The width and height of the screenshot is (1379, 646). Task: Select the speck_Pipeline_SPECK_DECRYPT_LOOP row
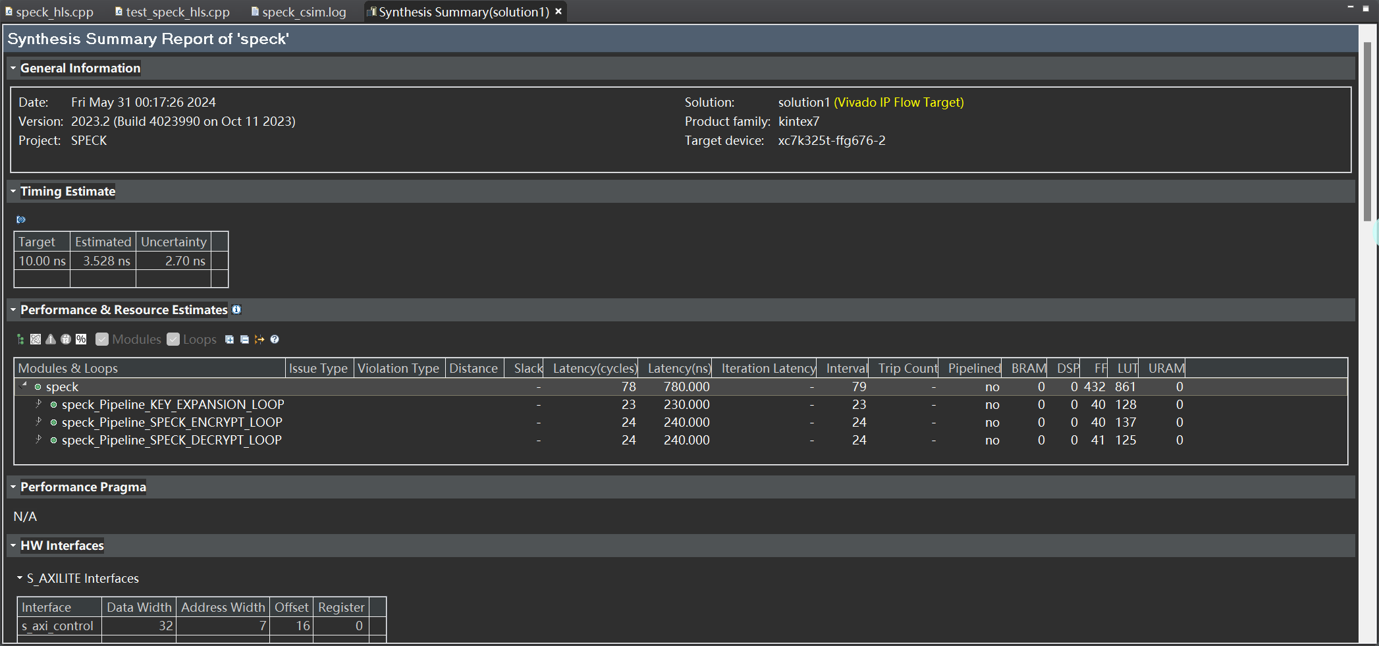tap(171, 440)
